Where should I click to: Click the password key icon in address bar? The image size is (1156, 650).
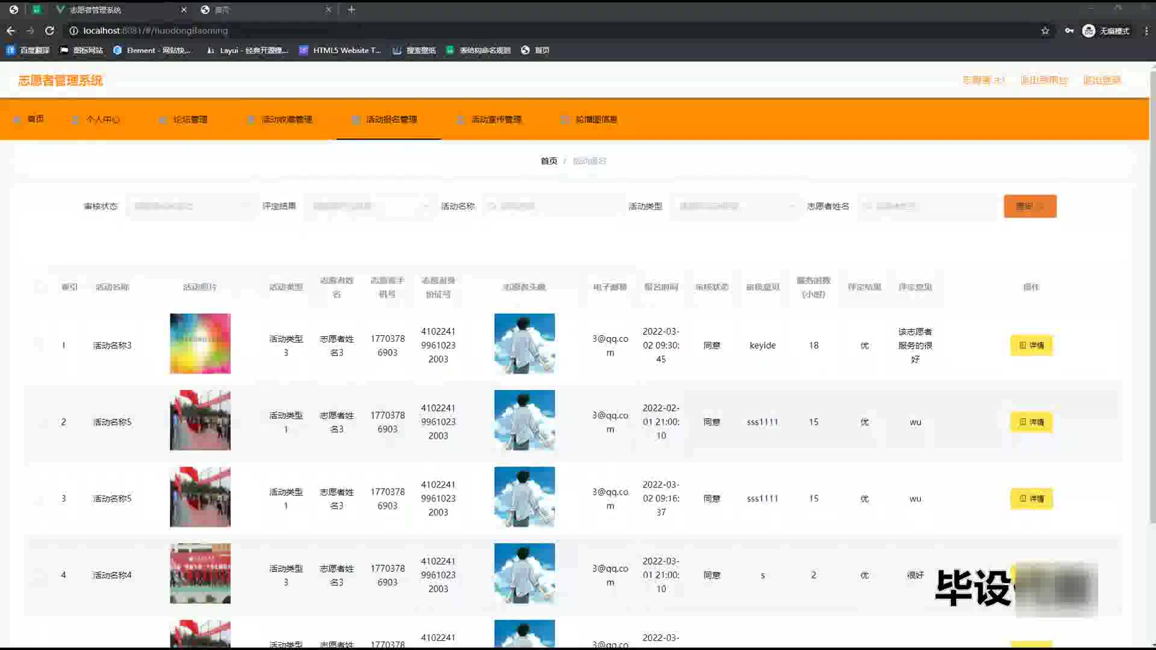[x=1069, y=31]
